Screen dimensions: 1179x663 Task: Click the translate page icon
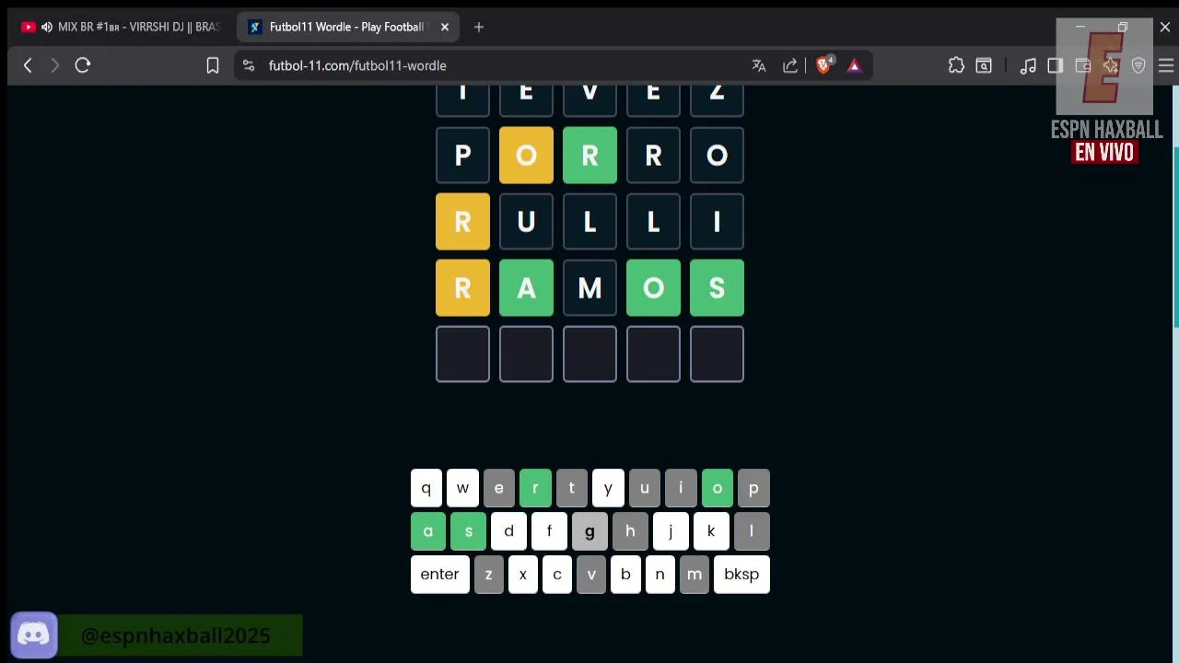pos(759,65)
